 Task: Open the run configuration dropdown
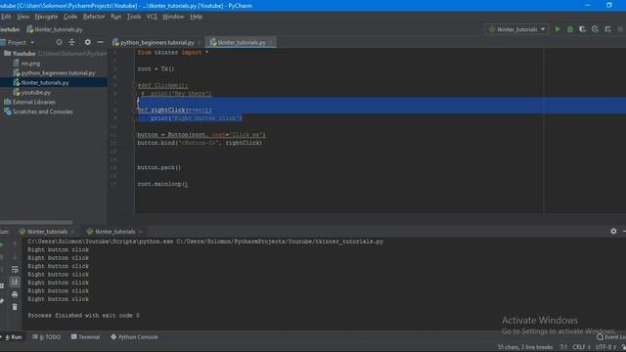(516, 29)
